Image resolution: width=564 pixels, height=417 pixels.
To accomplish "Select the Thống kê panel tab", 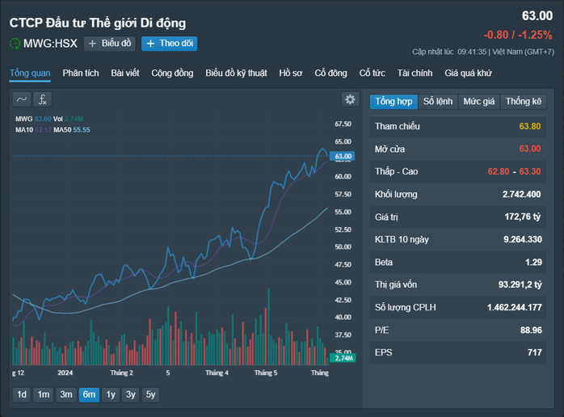I will tap(524, 102).
